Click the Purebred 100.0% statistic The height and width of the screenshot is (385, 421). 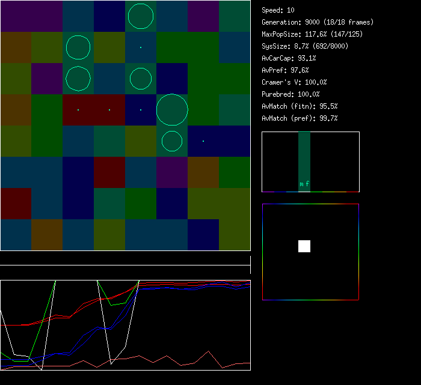pyautogui.click(x=291, y=94)
